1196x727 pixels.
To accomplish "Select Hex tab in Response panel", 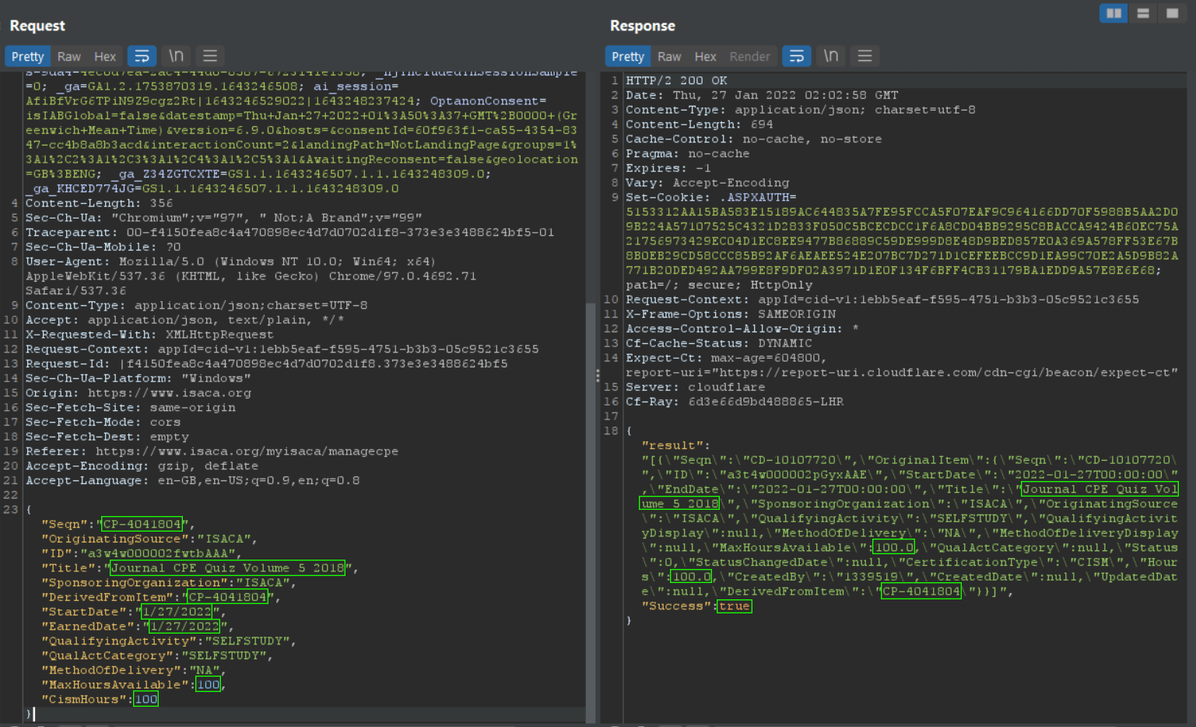I will tap(705, 56).
